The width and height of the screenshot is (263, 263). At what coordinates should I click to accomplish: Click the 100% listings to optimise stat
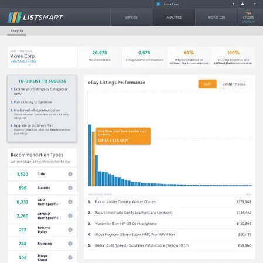pyautogui.click(x=233, y=57)
